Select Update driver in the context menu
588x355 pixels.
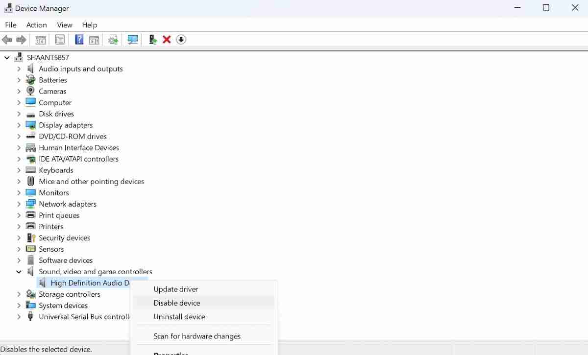click(176, 289)
